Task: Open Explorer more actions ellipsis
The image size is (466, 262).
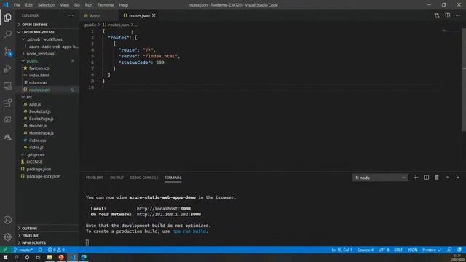Action: tap(71, 15)
